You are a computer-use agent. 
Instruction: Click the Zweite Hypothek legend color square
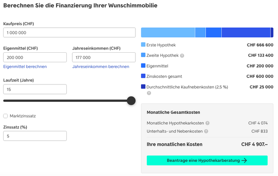point(143,55)
